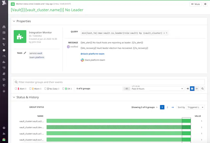Viewport: 210px width, 143px height.
Task: Open the help icon in sidebar
Action: tap(4, 127)
